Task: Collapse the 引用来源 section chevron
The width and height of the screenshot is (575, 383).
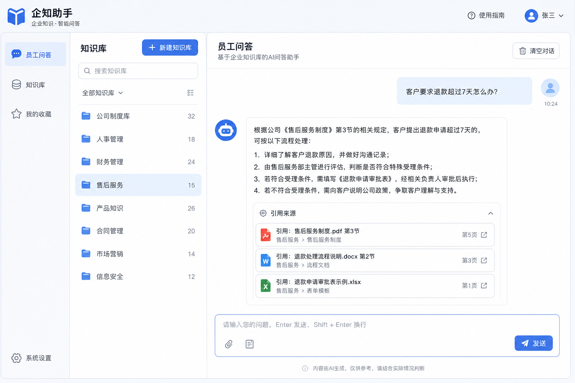Action: pos(490,213)
